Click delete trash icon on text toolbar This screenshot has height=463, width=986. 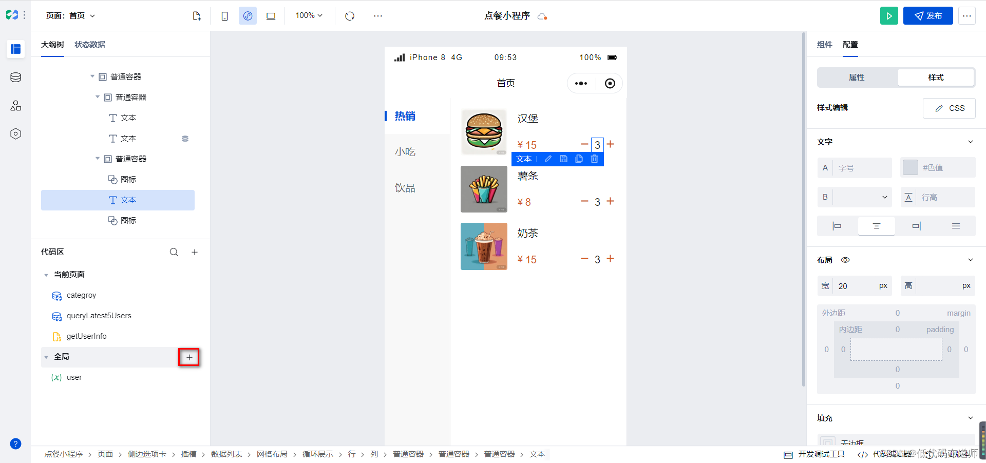pos(594,159)
